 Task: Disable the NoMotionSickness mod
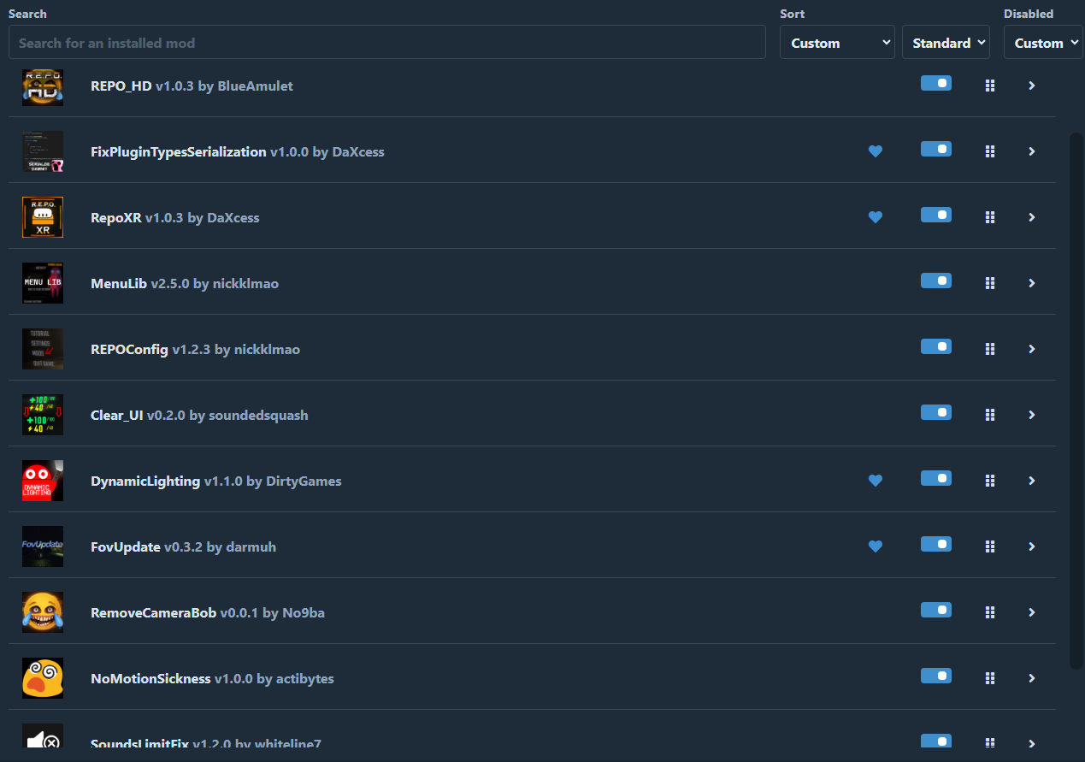[936, 676]
